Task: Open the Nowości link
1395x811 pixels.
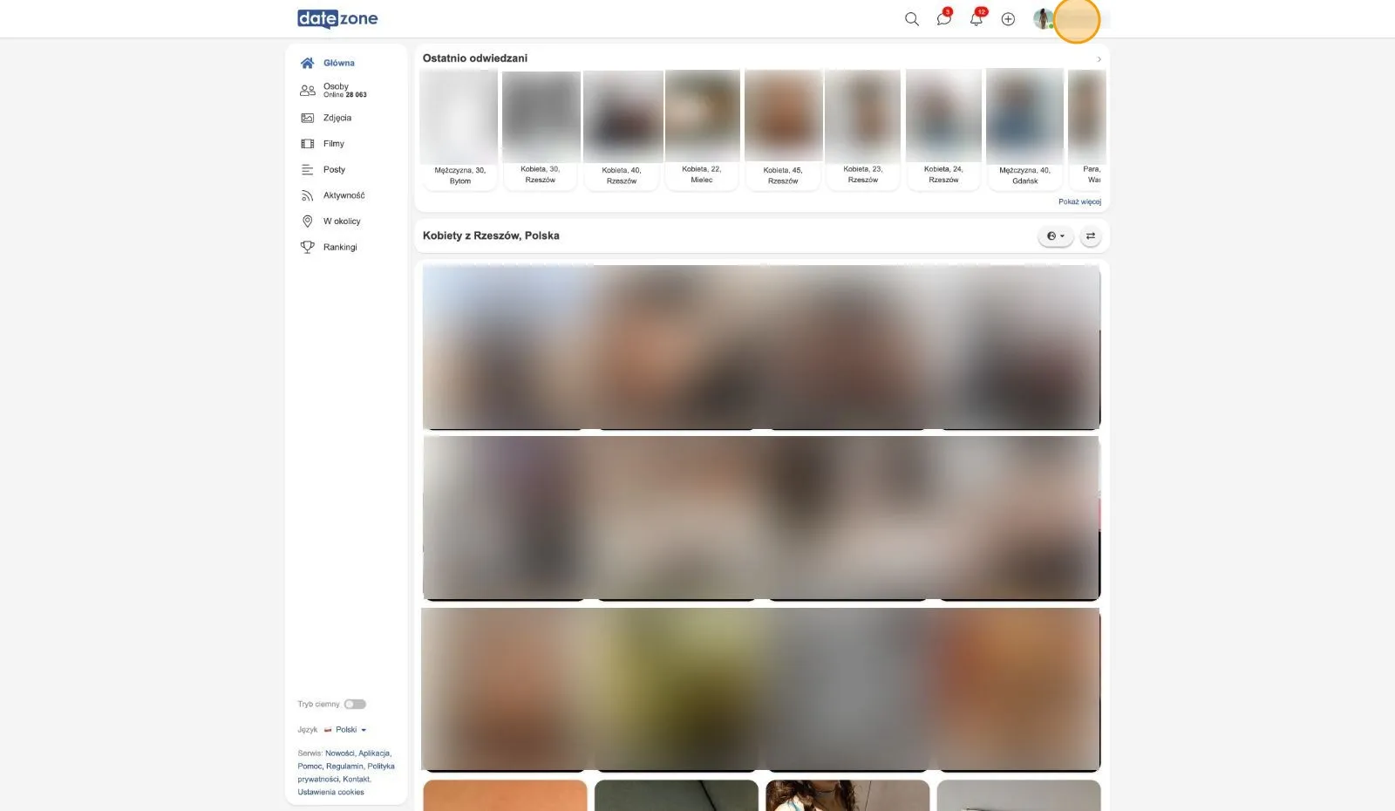Action: click(340, 753)
